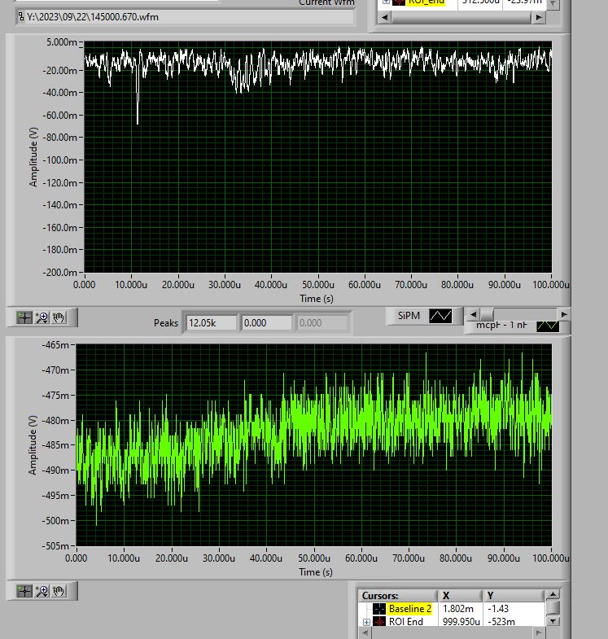Click the Peaks second value field showing 0.000

tap(267, 323)
